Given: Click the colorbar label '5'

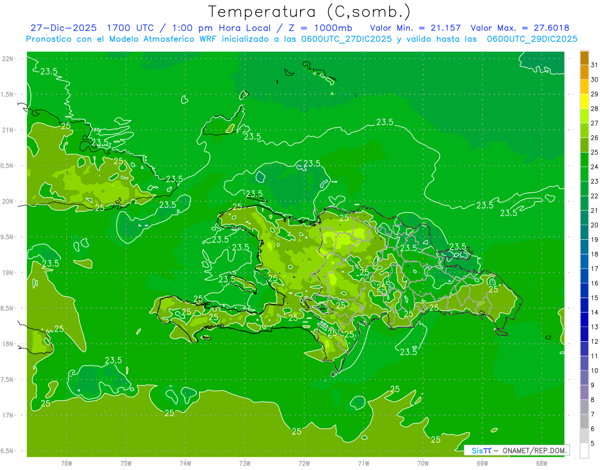Looking at the screenshot, I should click(593, 444).
